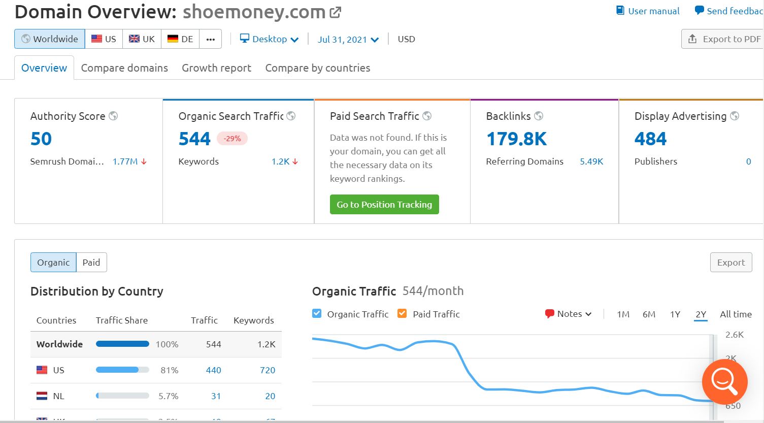Click the -29% organic traffic change badge
The width and height of the screenshot is (764, 423).
pos(232,139)
